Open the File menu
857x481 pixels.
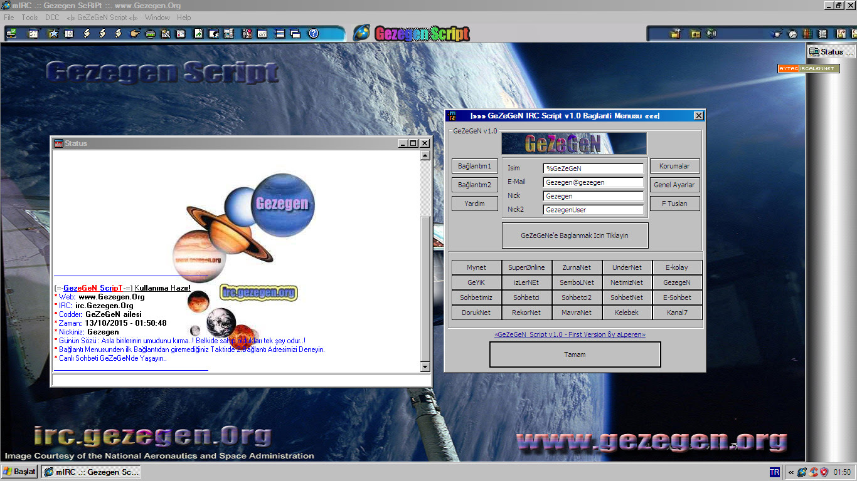pyautogui.click(x=9, y=18)
